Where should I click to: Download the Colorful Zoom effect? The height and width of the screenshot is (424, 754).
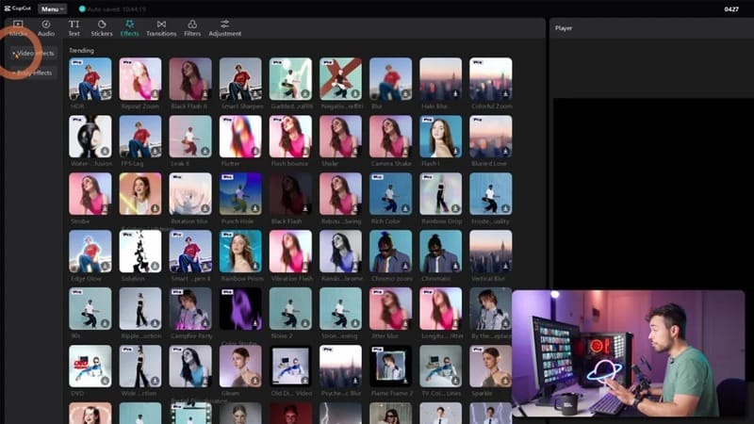505,93
